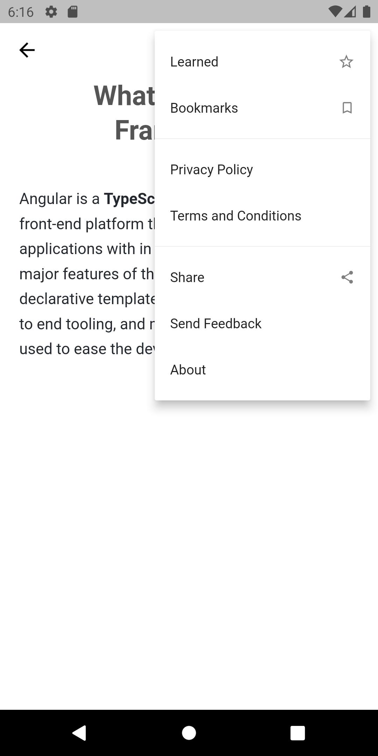Tap the star icon next to Learned

coord(346,62)
